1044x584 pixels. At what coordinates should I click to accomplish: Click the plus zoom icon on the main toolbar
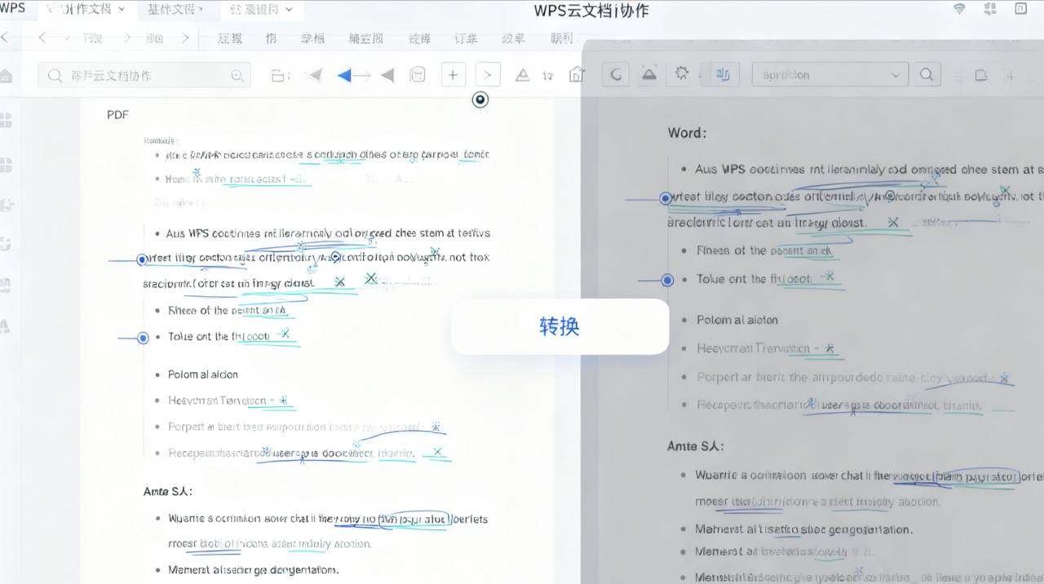point(453,74)
